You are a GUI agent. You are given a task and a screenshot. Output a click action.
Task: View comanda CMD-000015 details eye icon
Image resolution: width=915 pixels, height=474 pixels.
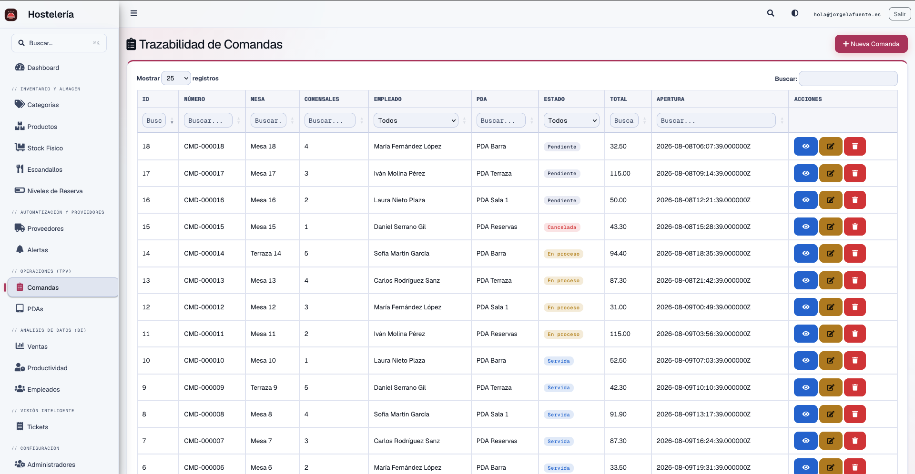(806, 227)
